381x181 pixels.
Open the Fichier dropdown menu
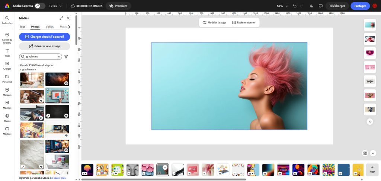[56, 6]
